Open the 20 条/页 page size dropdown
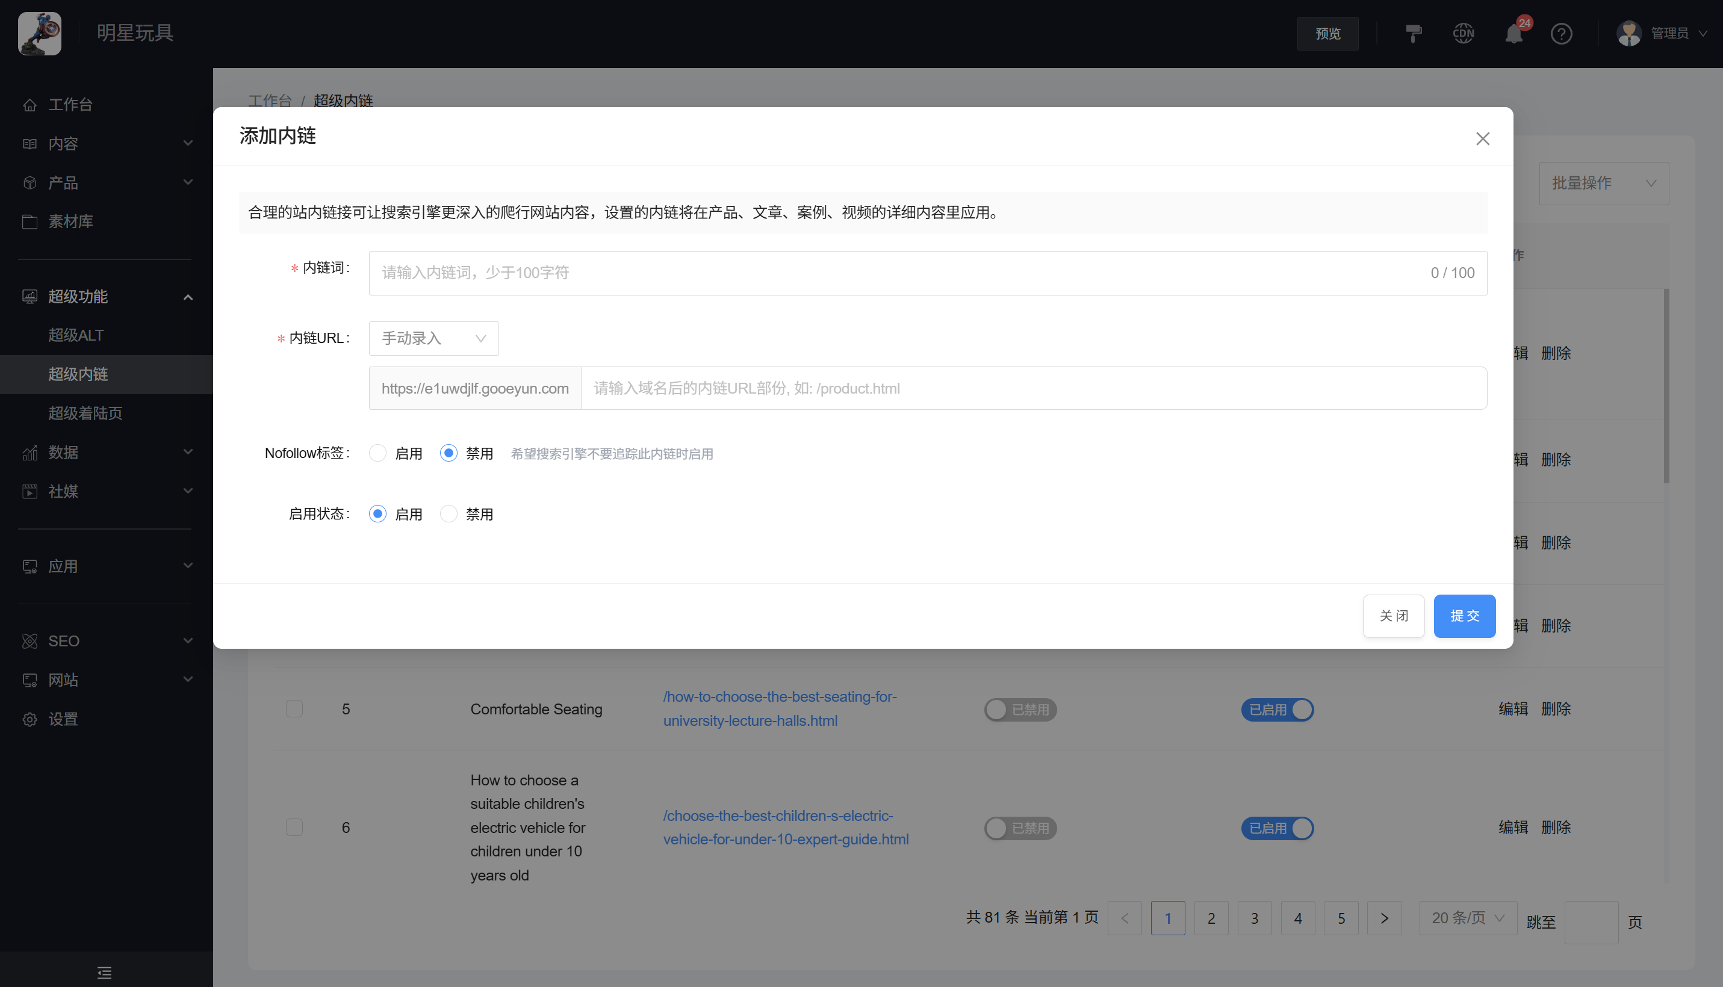This screenshot has height=987, width=1723. point(1468,917)
